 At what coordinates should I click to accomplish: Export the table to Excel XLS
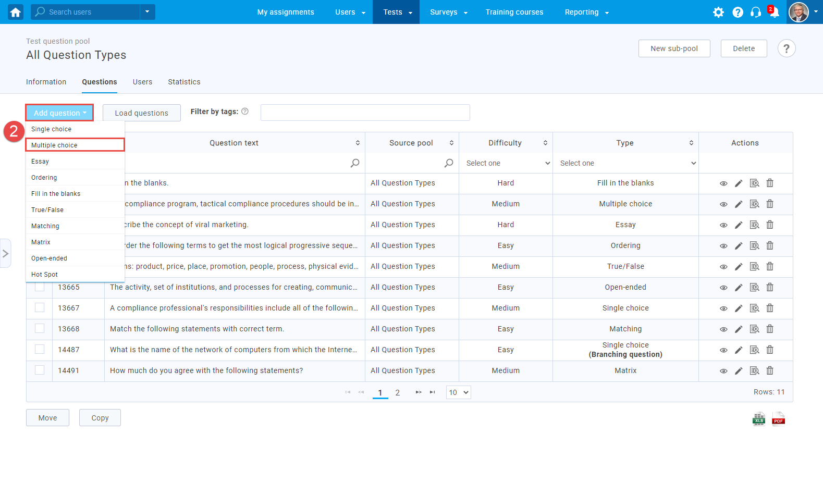click(x=759, y=419)
